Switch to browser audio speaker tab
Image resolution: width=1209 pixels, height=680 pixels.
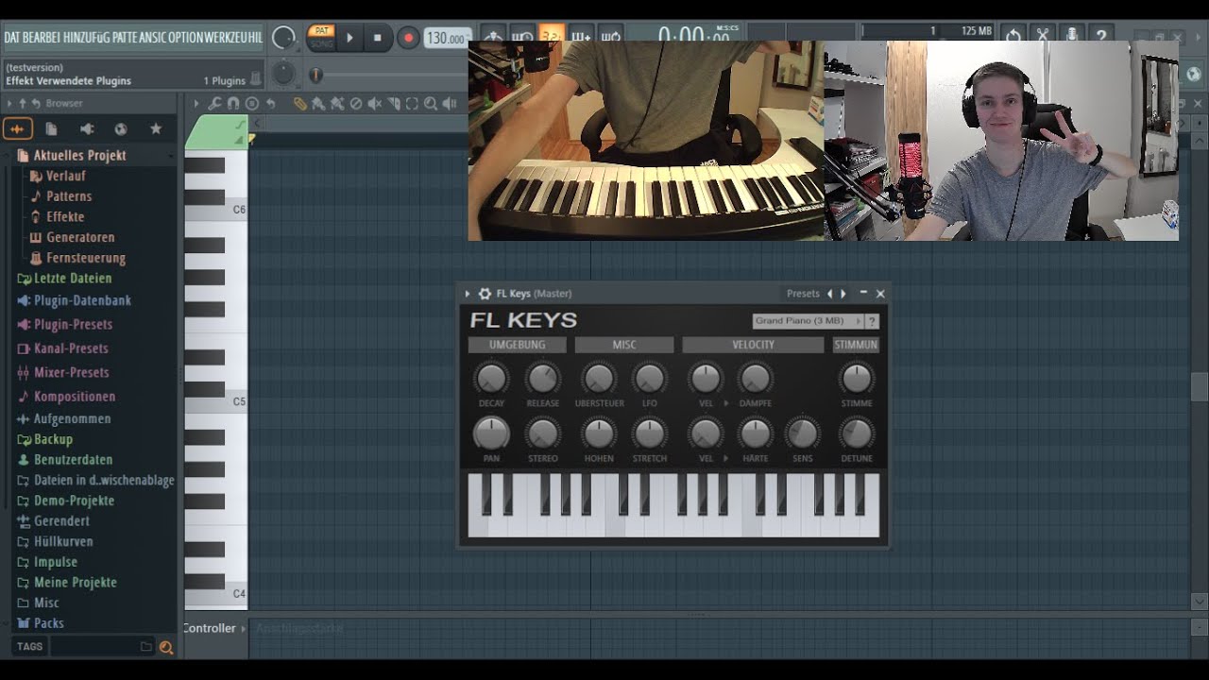tap(87, 128)
